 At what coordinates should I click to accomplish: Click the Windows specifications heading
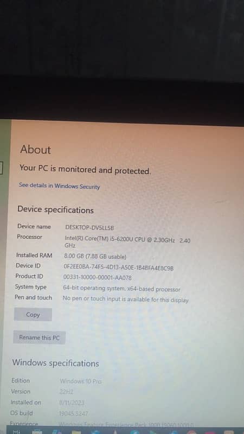tap(55, 363)
